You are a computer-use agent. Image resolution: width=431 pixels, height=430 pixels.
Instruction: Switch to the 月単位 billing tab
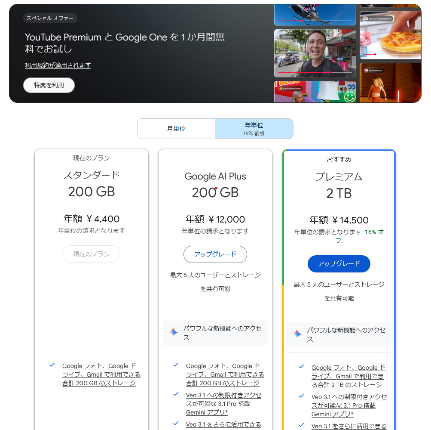coord(176,129)
